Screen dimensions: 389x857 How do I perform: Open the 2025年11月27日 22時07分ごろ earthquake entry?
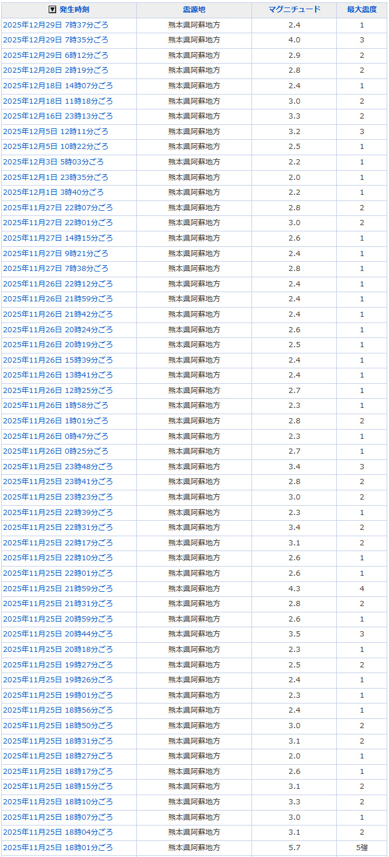(x=57, y=207)
